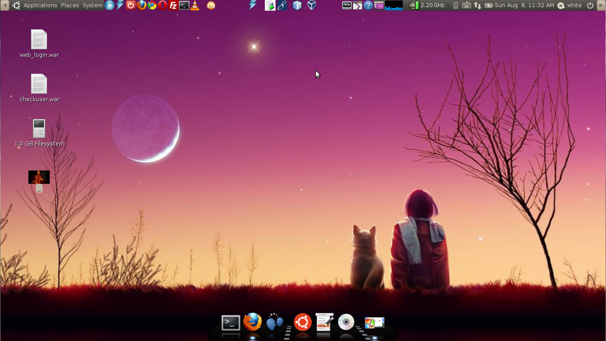Image resolution: width=606 pixels, height=341 pixels.
Task: Select the 1.0 GB Filesystem drive icon
Action: pos(39,132)
